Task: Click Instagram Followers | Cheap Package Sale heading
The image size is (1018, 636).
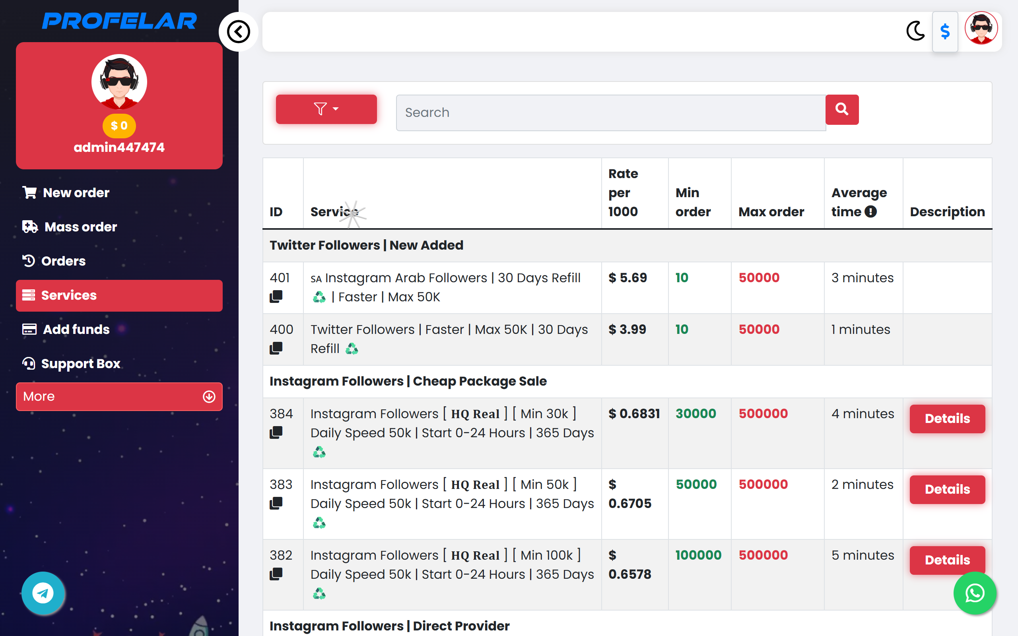Action: tap(408, 381)
